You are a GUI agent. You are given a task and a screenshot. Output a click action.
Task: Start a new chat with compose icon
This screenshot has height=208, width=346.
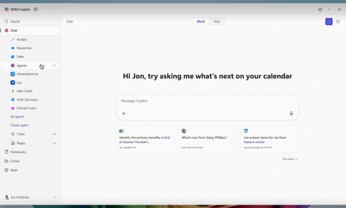pyautogui.click(x=329, y=22)
